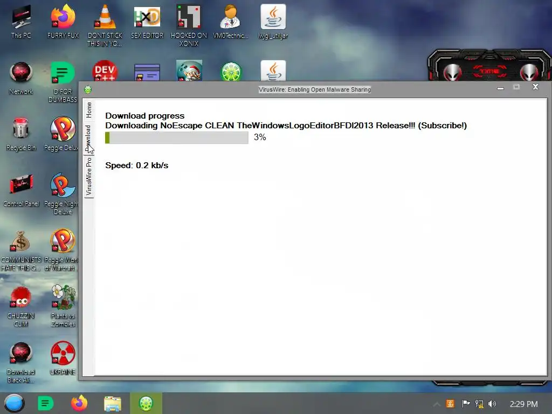Open the Peggle Nights Deluxe shortcut

[x=62, y=194]
